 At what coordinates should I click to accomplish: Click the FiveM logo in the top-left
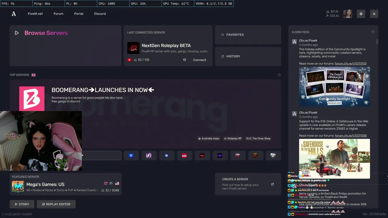click(x=14, y=14)
